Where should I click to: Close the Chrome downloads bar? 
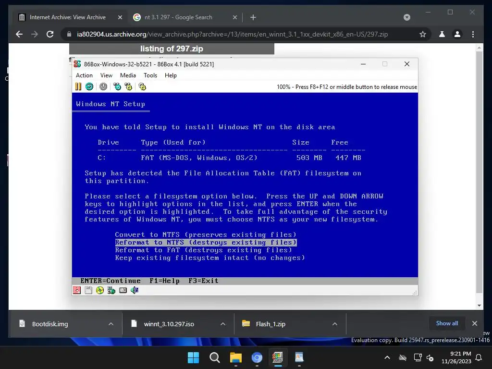pyautogui.click(x=475, y=323)
